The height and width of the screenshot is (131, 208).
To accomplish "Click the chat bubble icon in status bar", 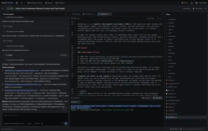I will (x=171, y=129).
